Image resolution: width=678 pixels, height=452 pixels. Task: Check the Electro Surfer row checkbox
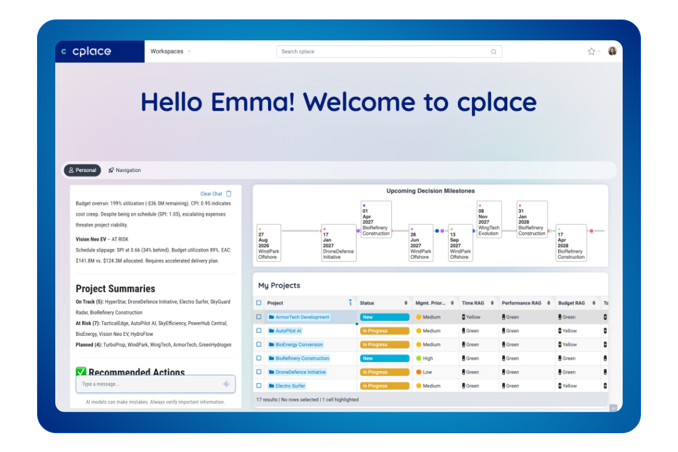pos(259,386)
